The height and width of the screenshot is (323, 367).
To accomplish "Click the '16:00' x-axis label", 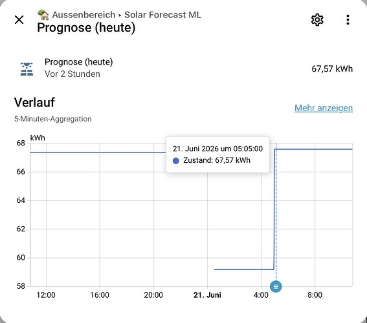I will (x=100, y=295).
